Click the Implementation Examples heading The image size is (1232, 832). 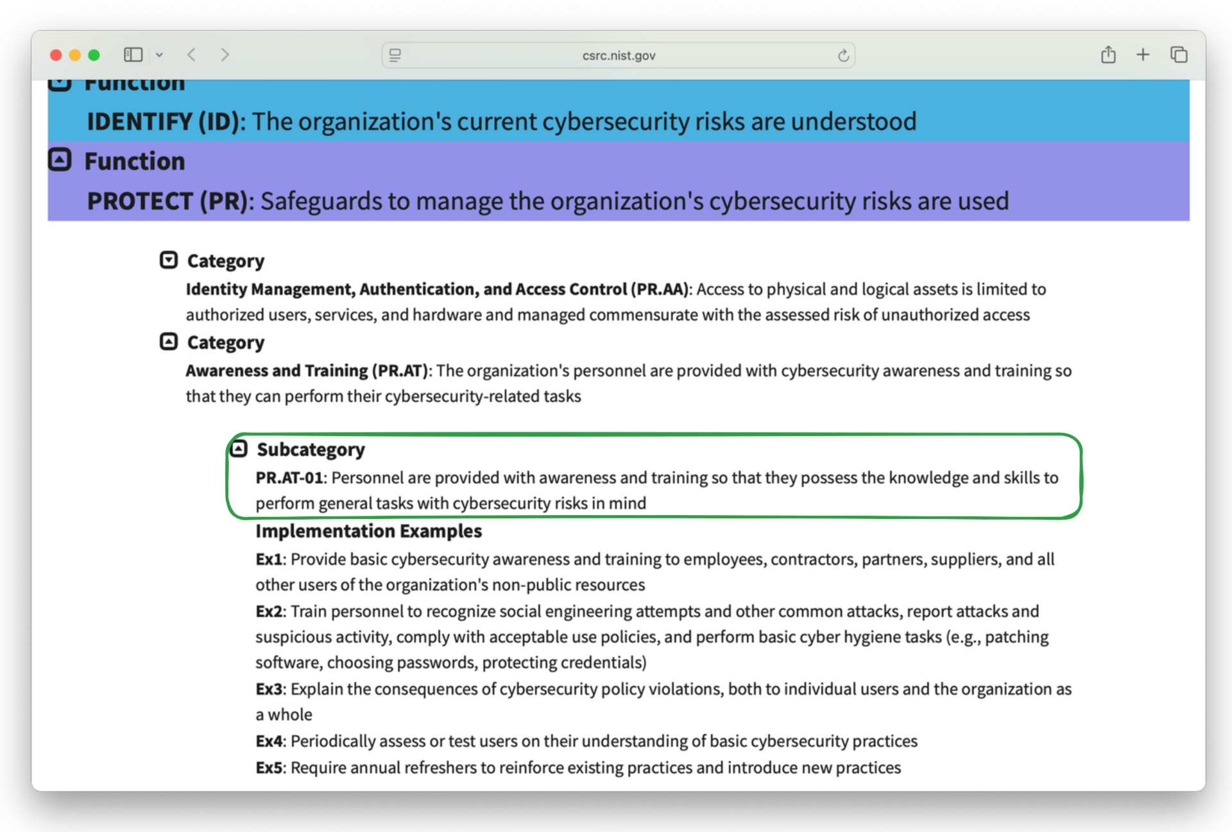click(368, 531)
